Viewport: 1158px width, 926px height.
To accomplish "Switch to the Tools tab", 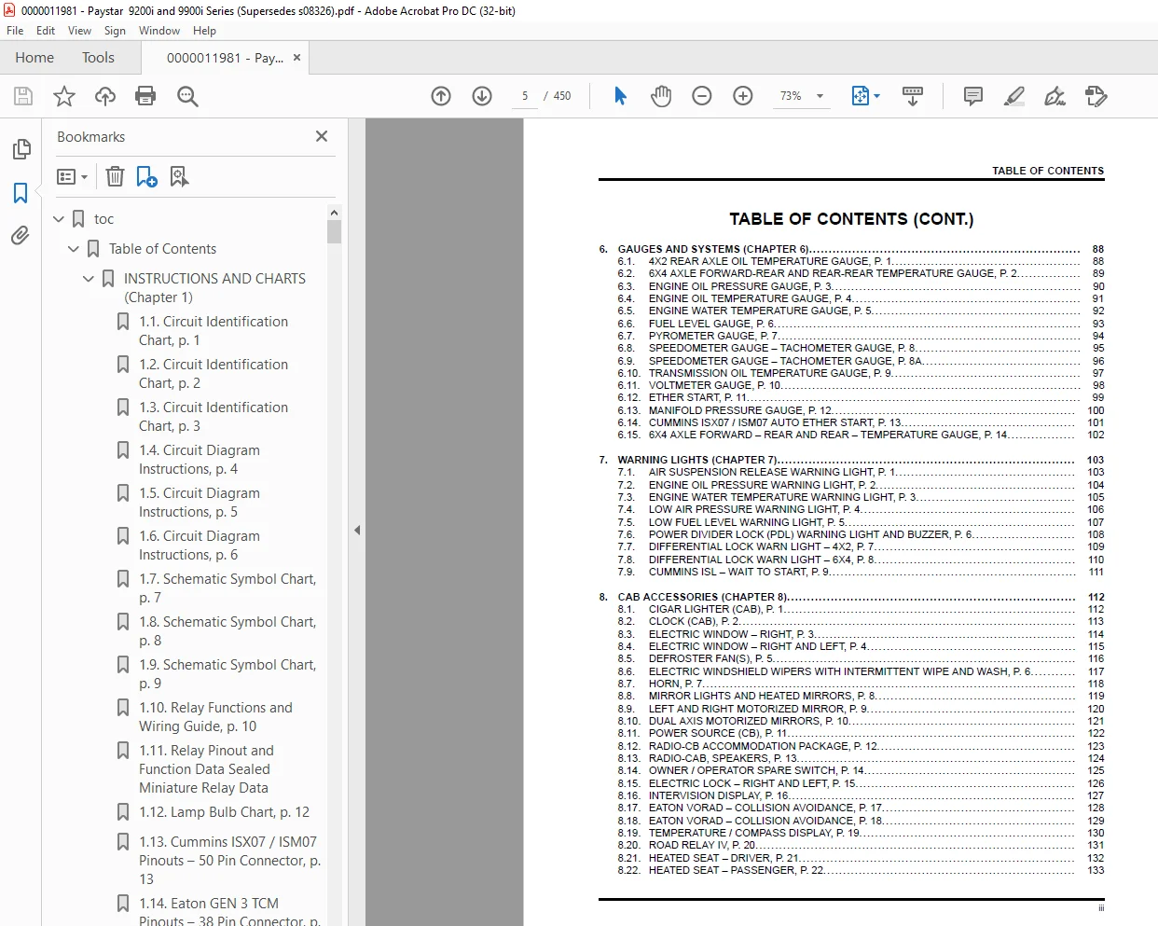I will (98, 58).
